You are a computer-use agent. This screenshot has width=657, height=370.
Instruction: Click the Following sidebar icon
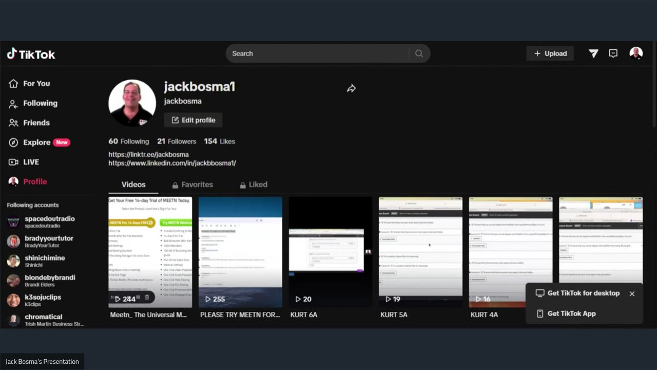point(13,103)
